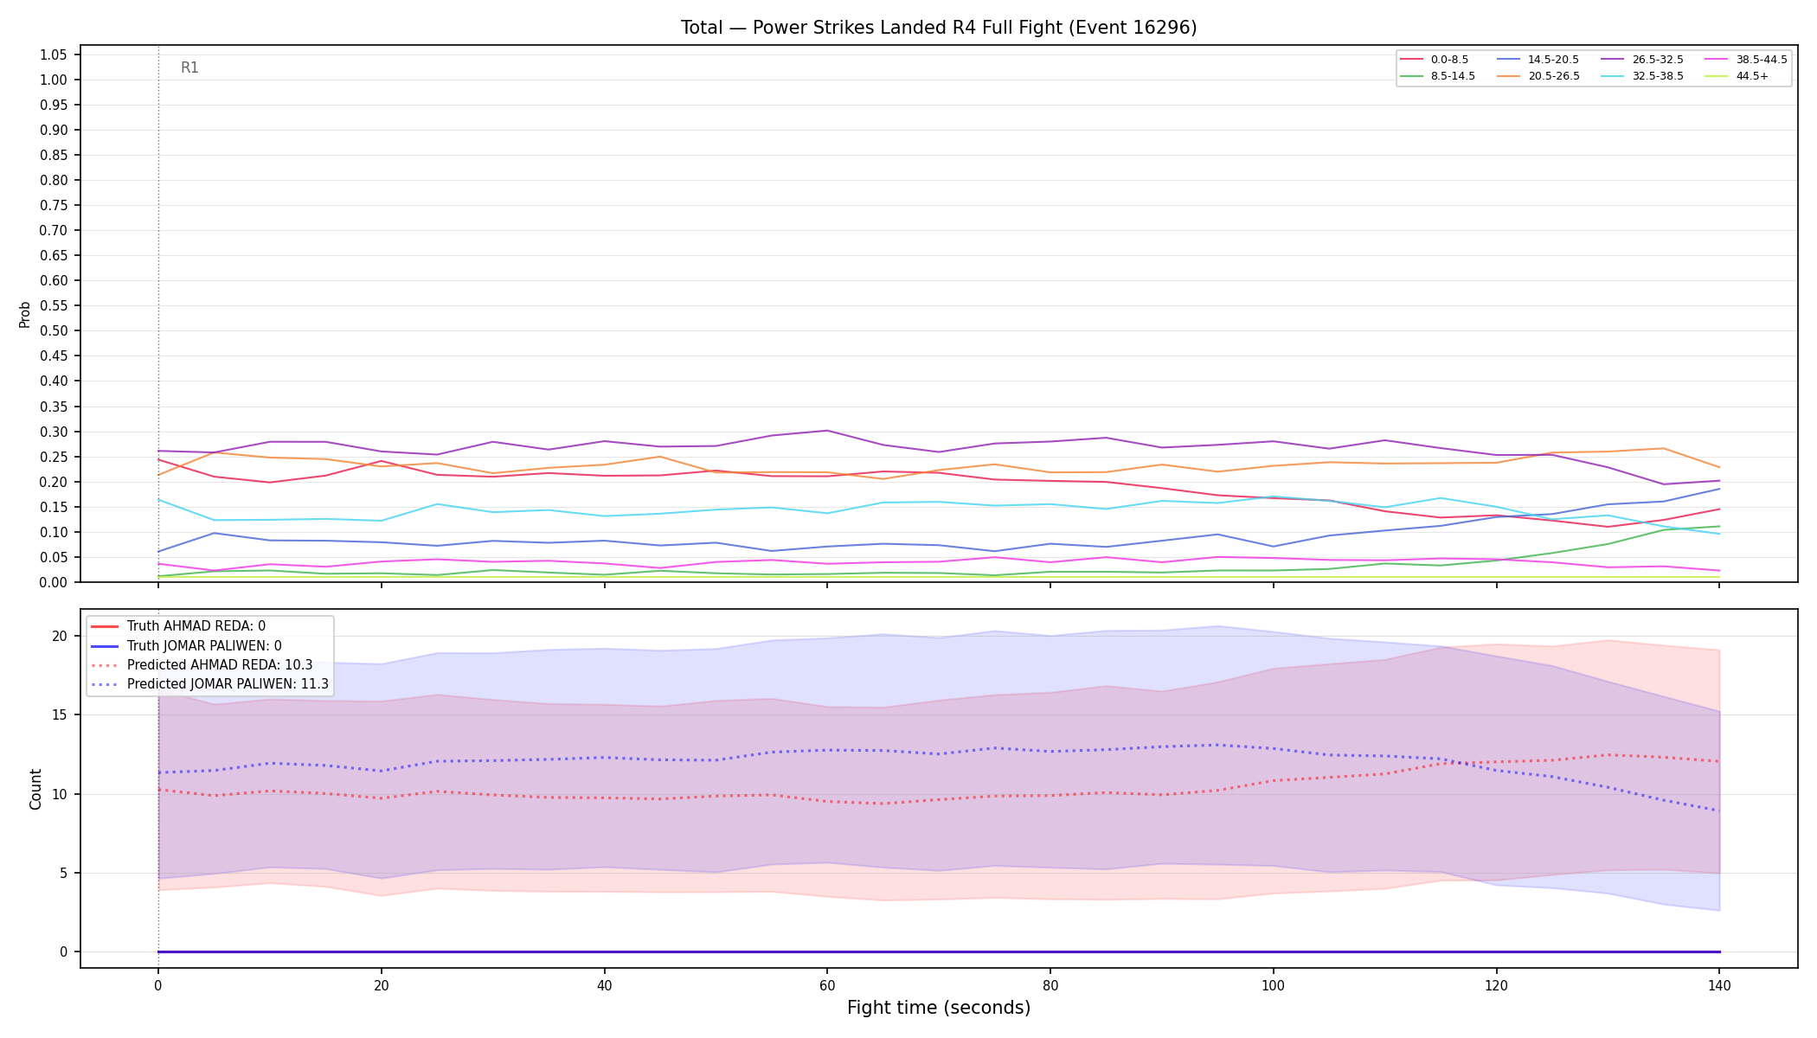Image resolution: width=1817 pixels, height=1038 pixels.
Task: Click the Prob y-axis label
Action: 25,314
